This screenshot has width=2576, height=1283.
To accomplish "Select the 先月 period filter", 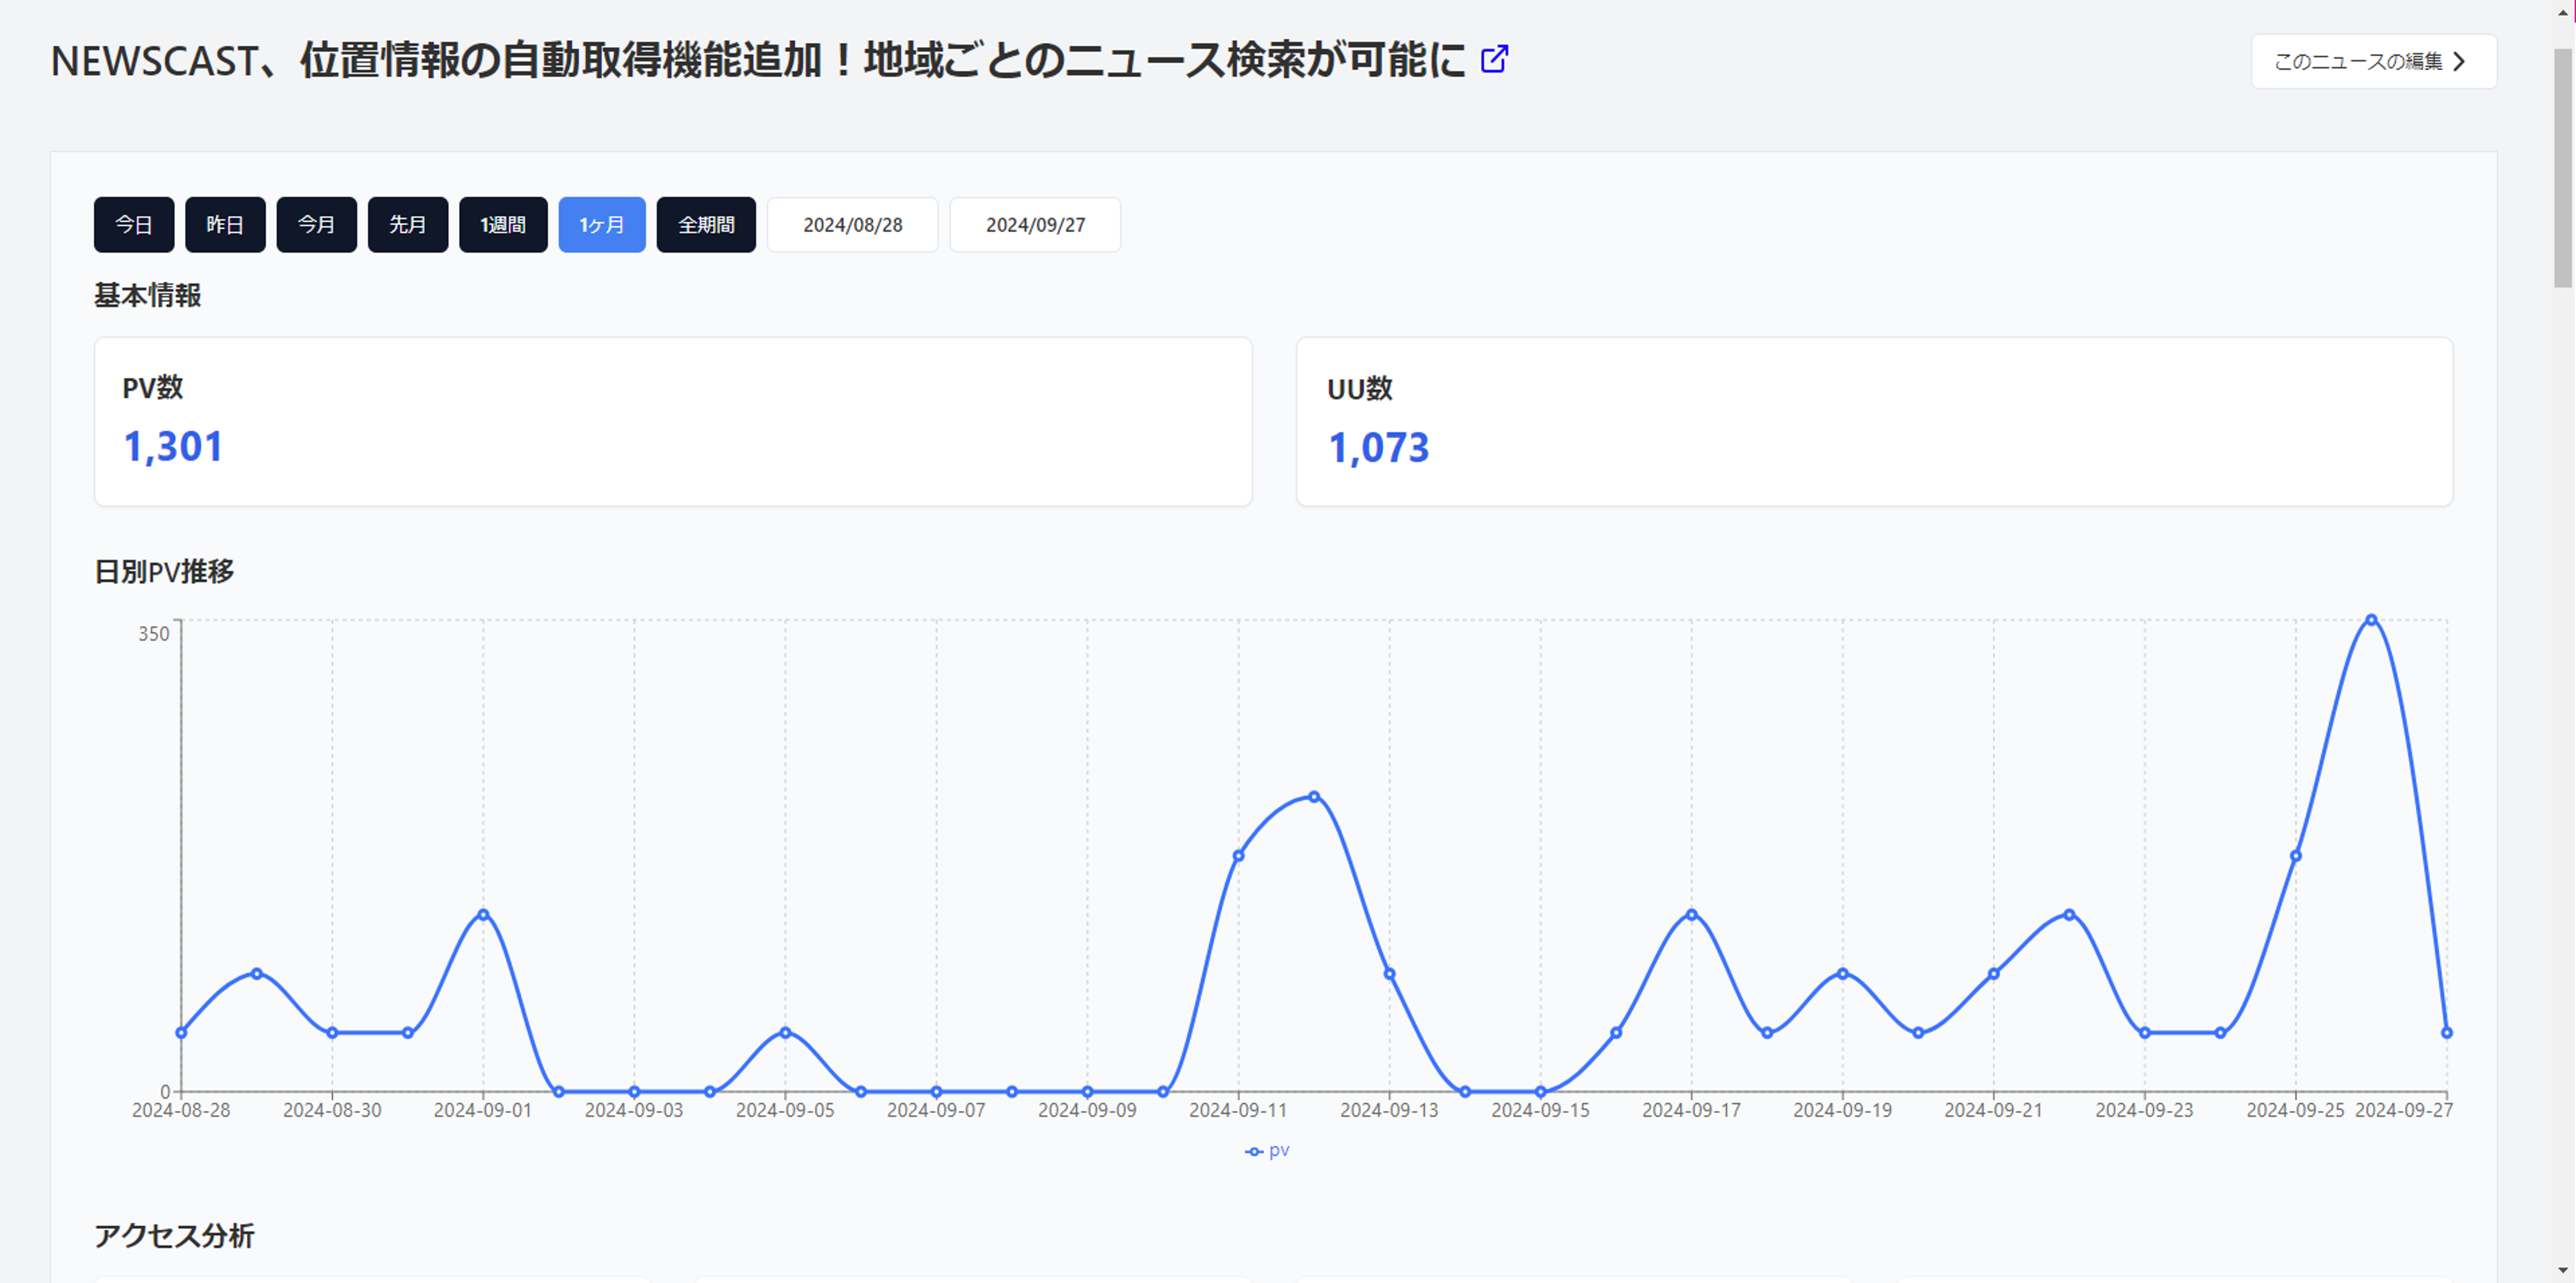I will click(407, 224).
